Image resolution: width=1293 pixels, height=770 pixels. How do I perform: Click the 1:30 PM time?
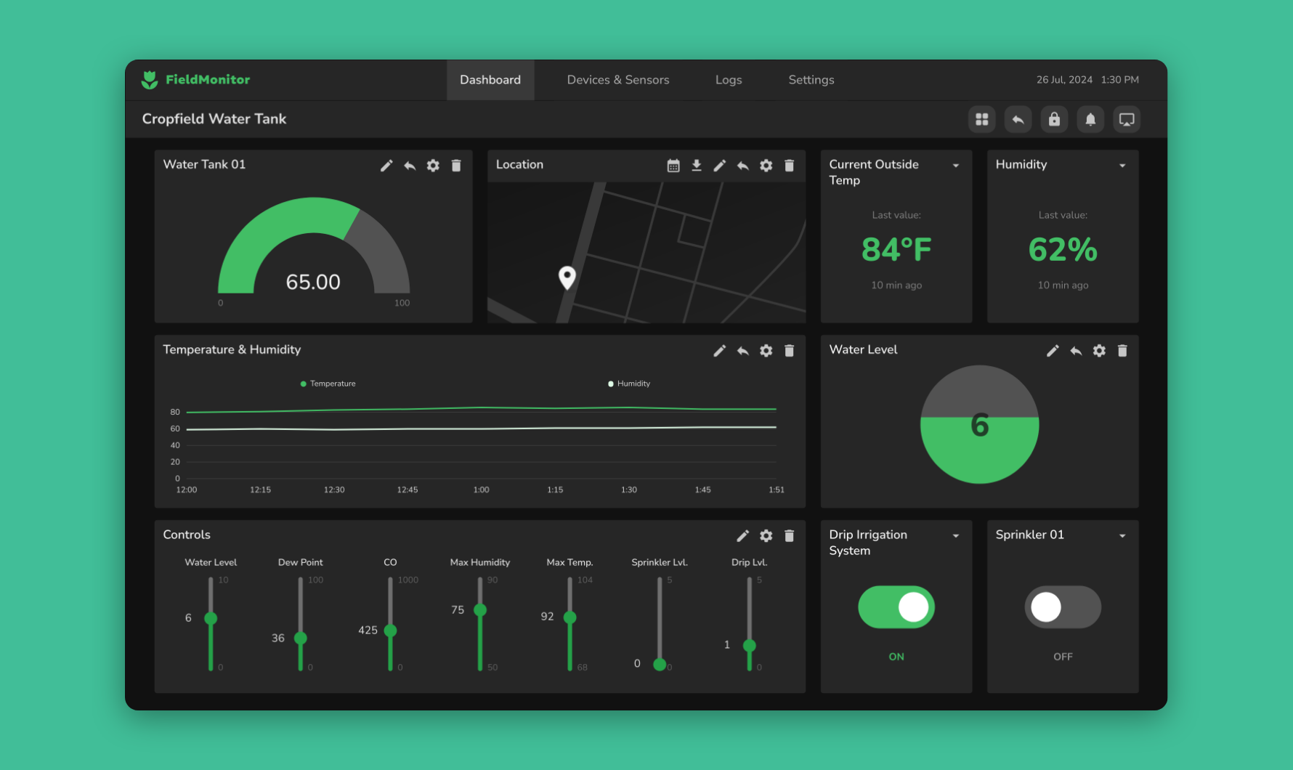click(x=1120, y=80)
